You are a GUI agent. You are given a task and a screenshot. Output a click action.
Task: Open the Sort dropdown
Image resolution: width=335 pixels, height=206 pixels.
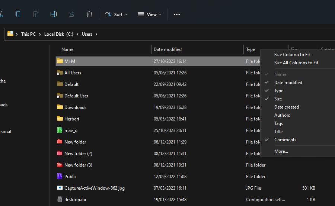[x=116, y=14]
